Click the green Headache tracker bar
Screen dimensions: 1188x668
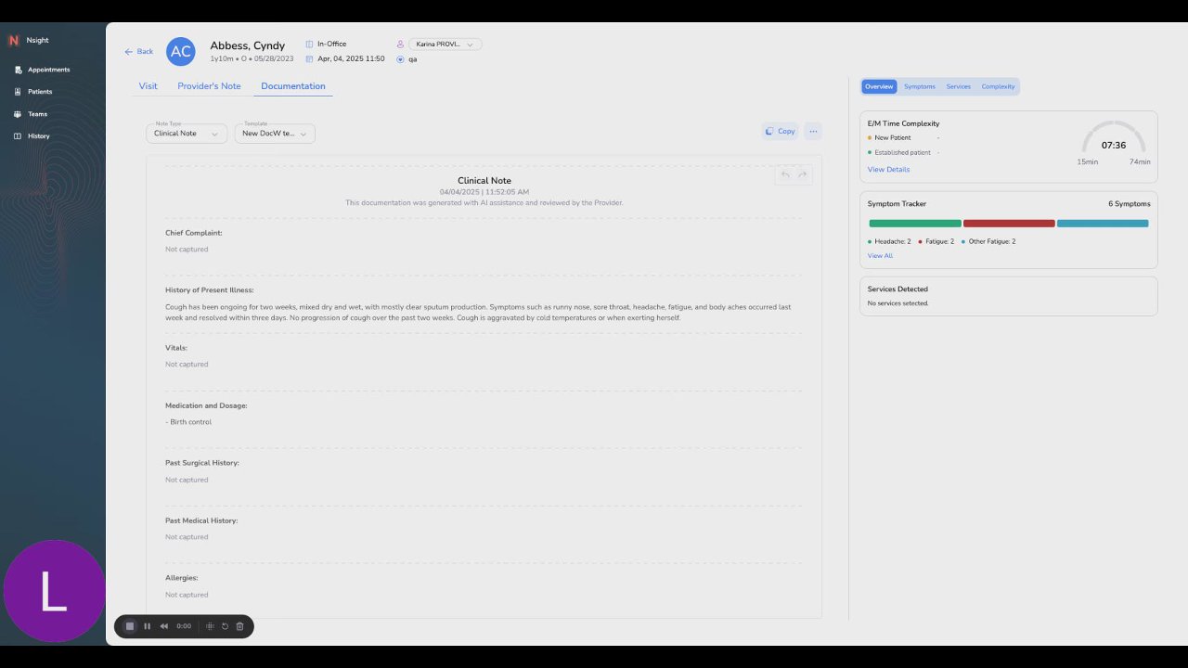point(915,224)
